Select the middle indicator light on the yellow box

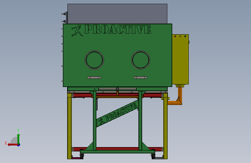(x=180, y=37)
